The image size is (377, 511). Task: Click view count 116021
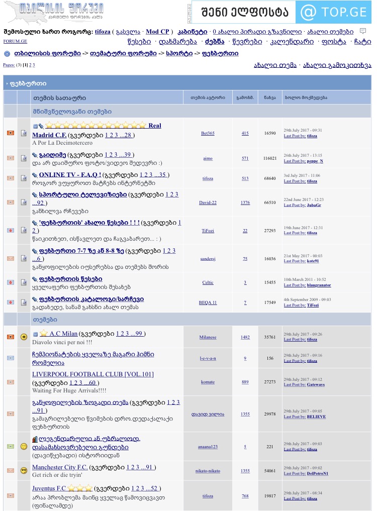click(x=270, y=158)
